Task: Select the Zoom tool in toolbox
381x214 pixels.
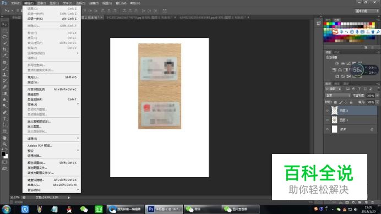Action: pos(4,144)
